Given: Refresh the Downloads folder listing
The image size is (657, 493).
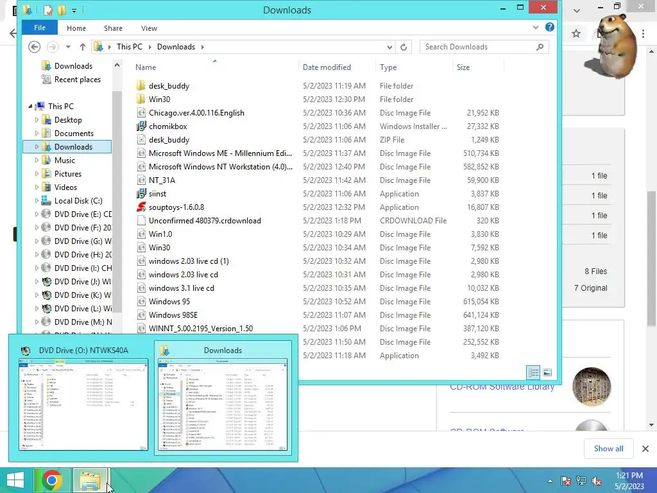Looking at the screenshot, I should coord(404,47).
